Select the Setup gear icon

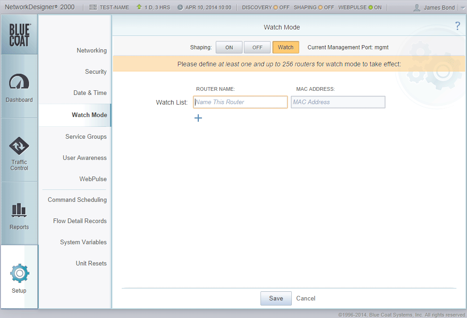pyautogui.click(x=19, y=273)
